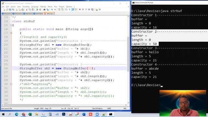
Task: Open the Encoding menu
Action: point(26,6)
